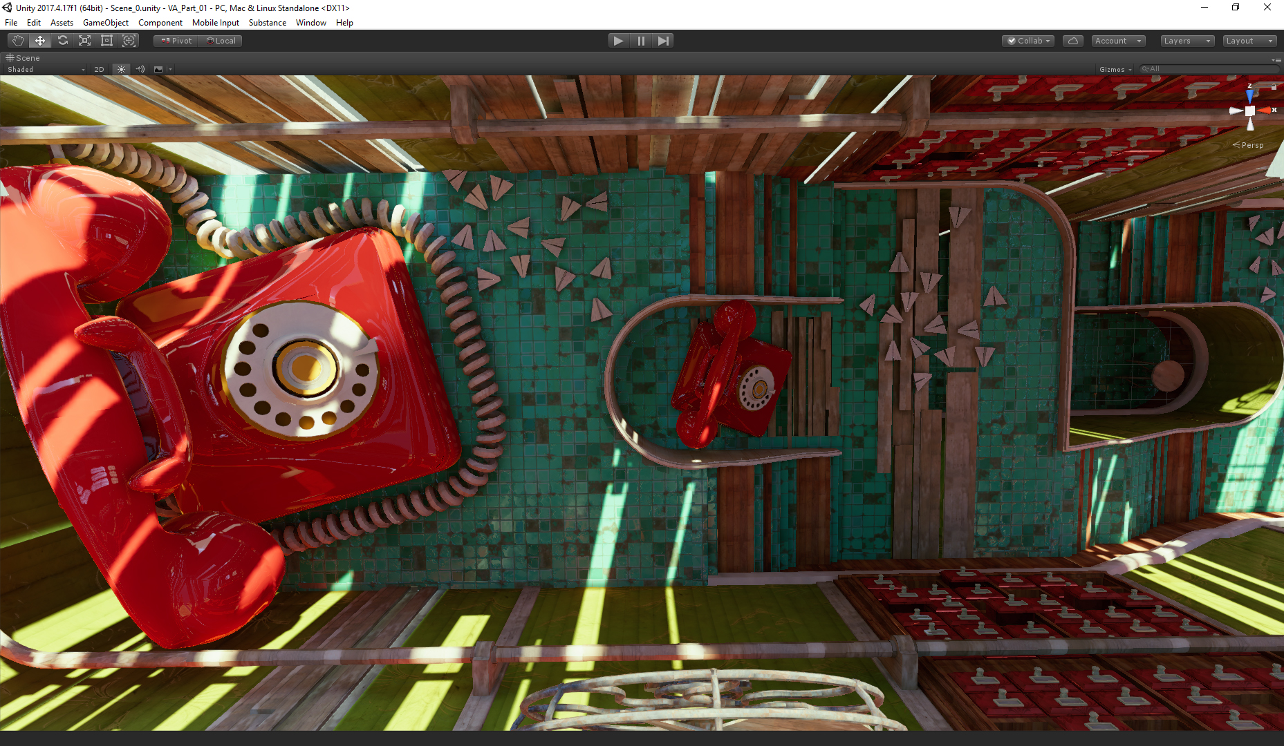Open the Component menu
The image size is (1284, 746).
(160, 23)
